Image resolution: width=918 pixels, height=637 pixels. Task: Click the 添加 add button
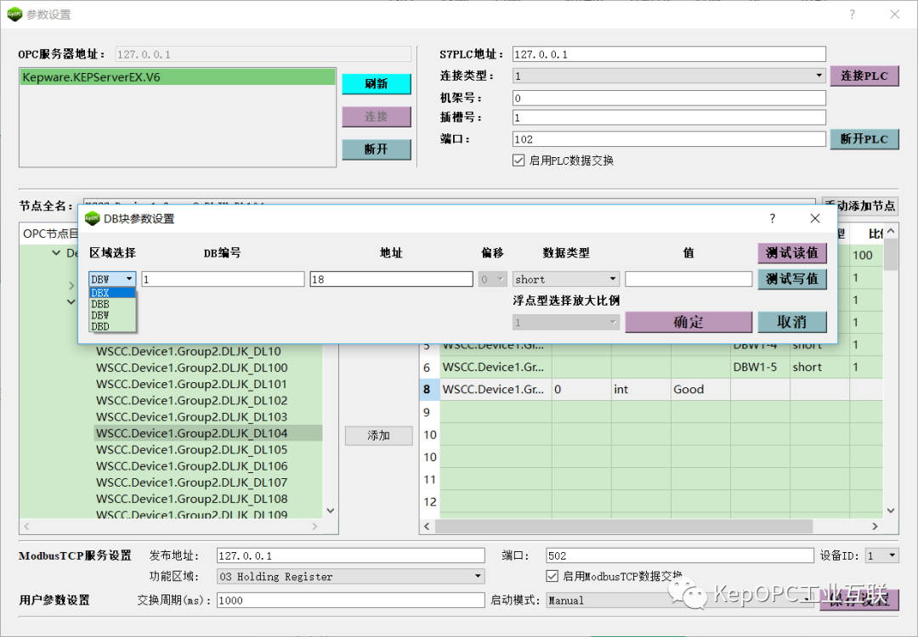pyautogui.click(x=379, y=436)
